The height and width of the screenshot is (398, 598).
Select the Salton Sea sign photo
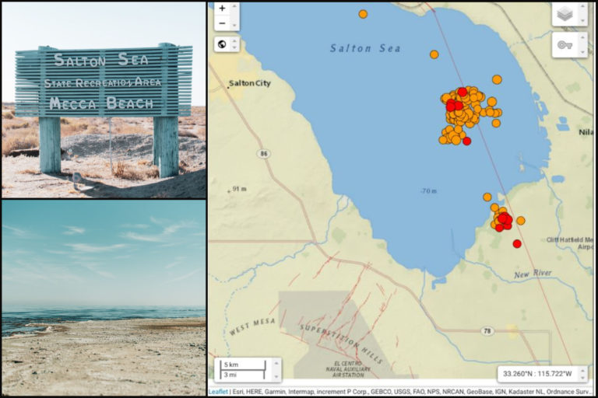104,99
